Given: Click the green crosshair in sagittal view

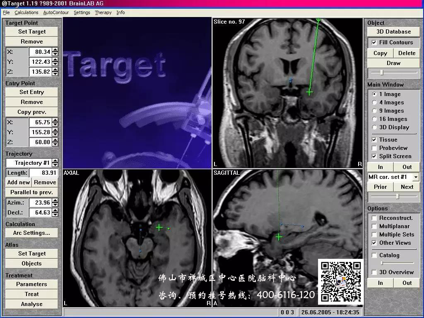Looking at the screenshot, I should point(279,237).
